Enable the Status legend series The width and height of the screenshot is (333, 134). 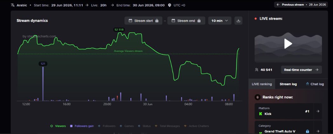(x=144, y=126)
